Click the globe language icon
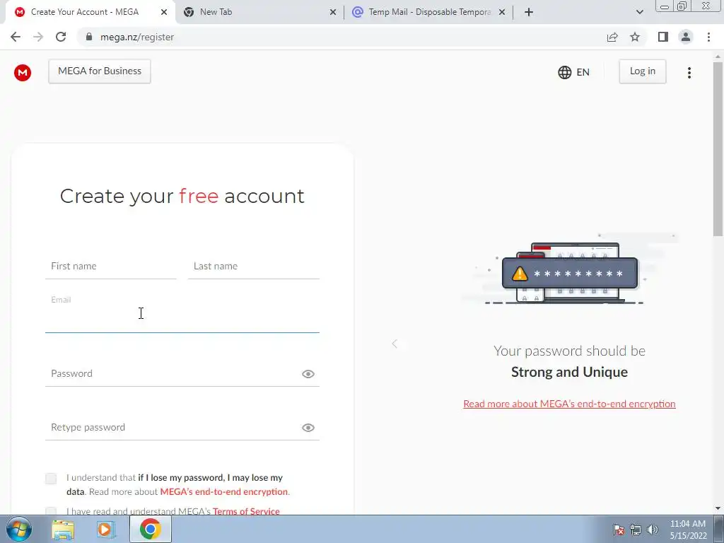The height and width of the screenshot is (543, 724). (x=564, y=73)
